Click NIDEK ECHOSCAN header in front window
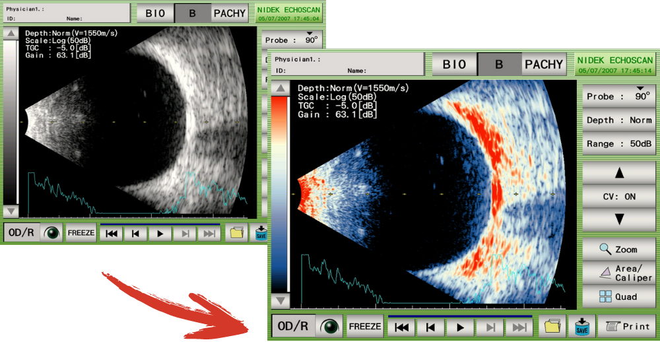 click(614, 64)
